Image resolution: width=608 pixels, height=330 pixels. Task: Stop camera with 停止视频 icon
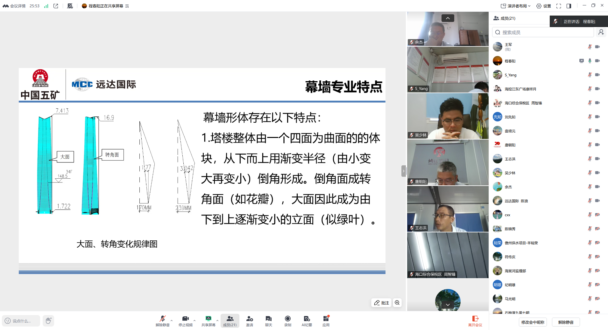point(185,319)
